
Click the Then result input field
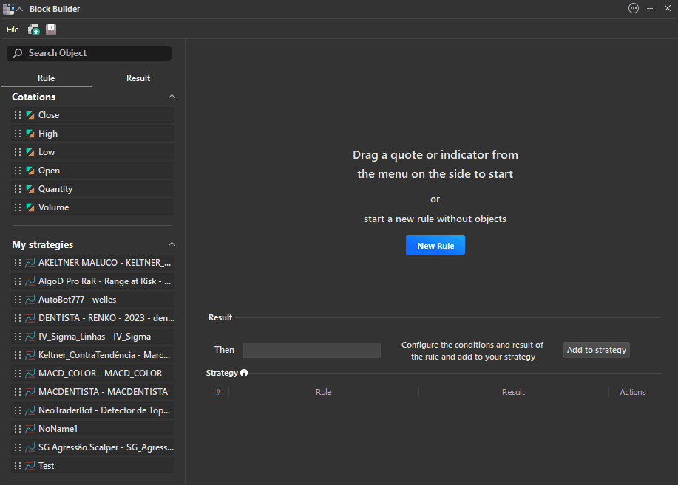(311, 350)
